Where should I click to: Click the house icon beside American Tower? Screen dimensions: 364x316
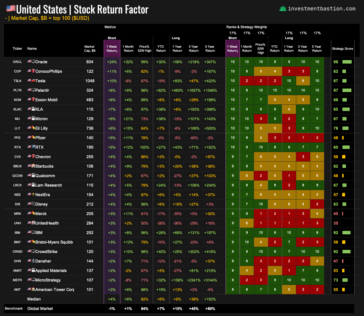point(33,289)
